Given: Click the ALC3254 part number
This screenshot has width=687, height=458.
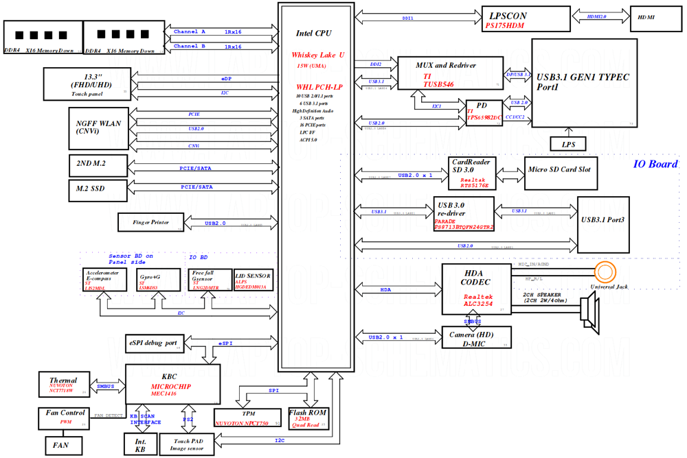Looking at the screenshot, I should click(478, 304).
